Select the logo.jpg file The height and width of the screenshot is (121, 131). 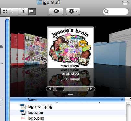point(68,113)
